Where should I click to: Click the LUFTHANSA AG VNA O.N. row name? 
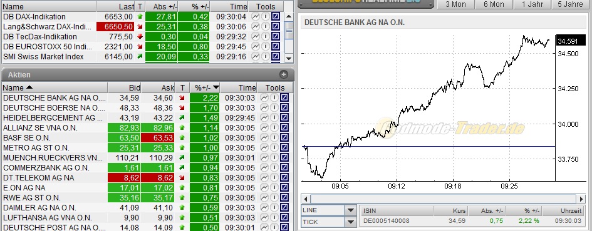click(x=48, y=217)
